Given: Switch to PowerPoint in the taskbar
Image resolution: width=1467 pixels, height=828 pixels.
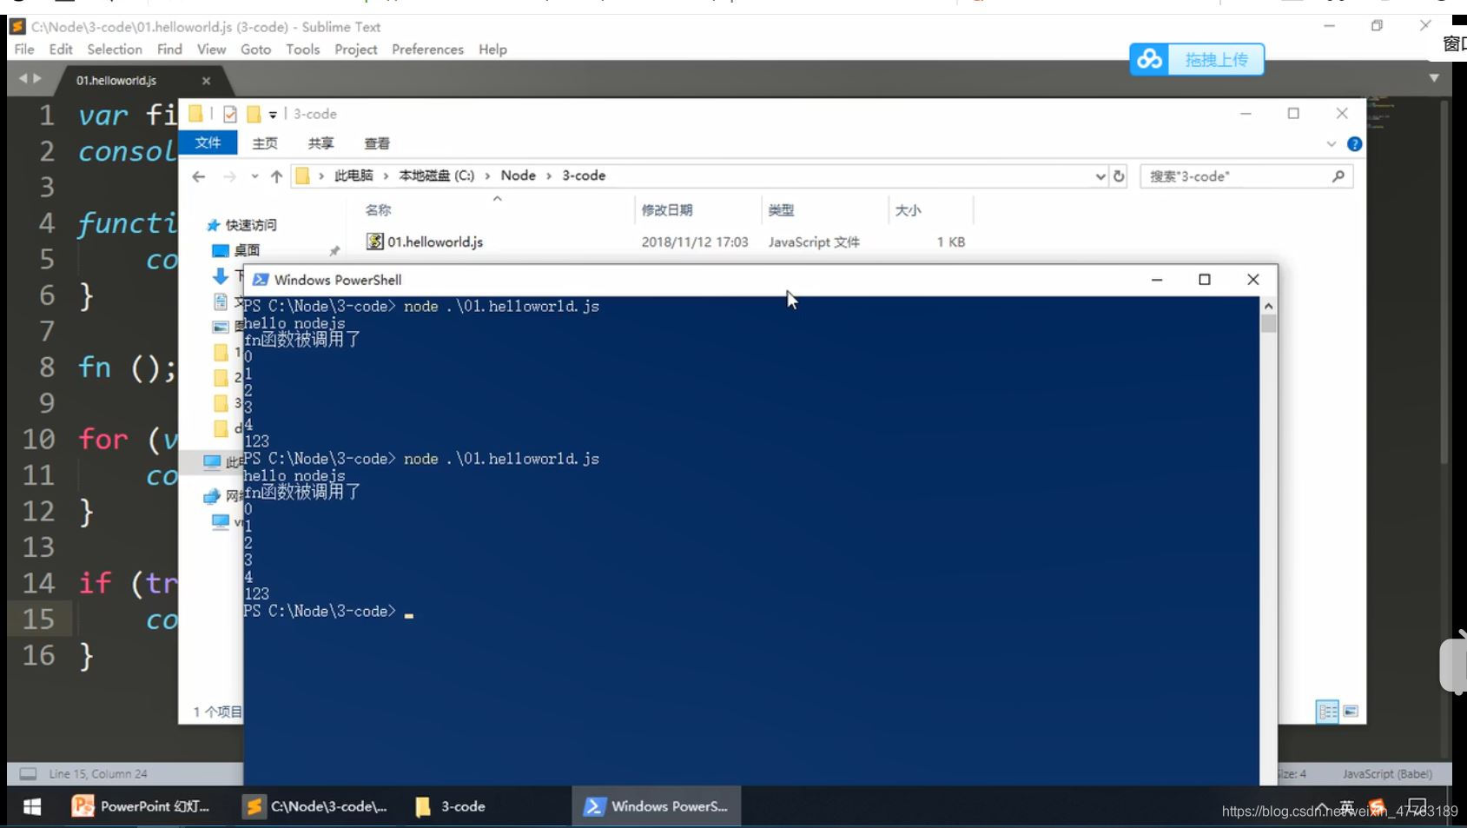Looking at the screenshot, I should (x=141, y=807).
